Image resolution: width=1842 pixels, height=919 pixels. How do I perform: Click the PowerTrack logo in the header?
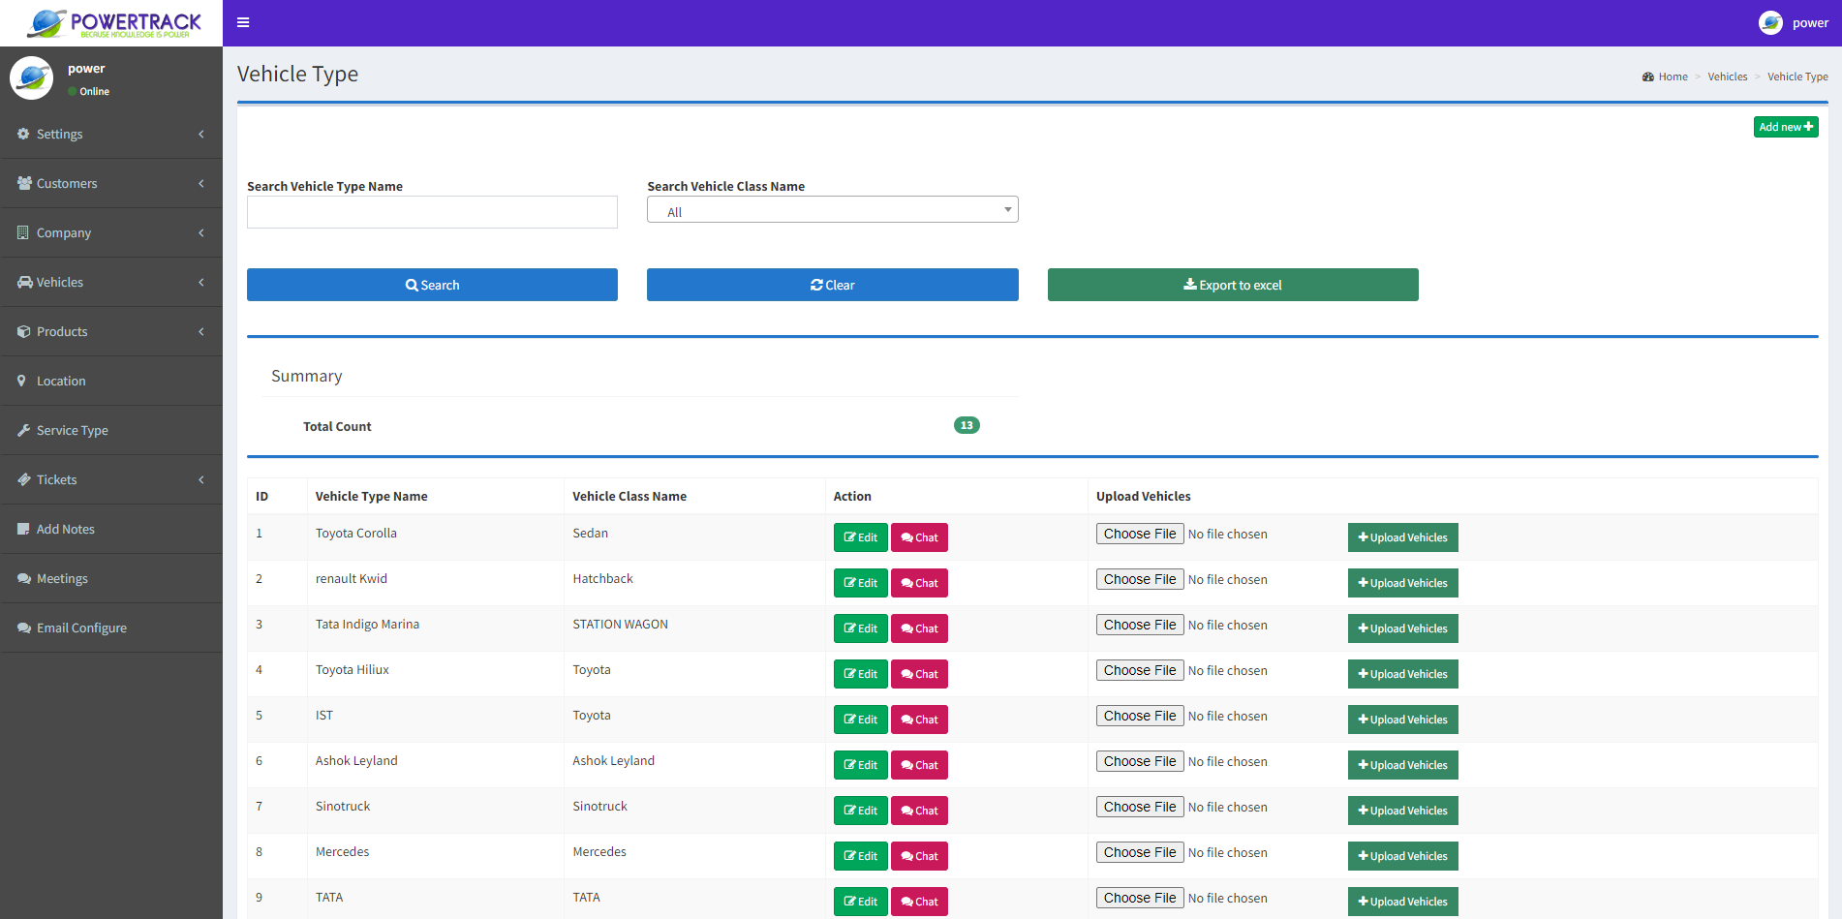click(112, 23)
